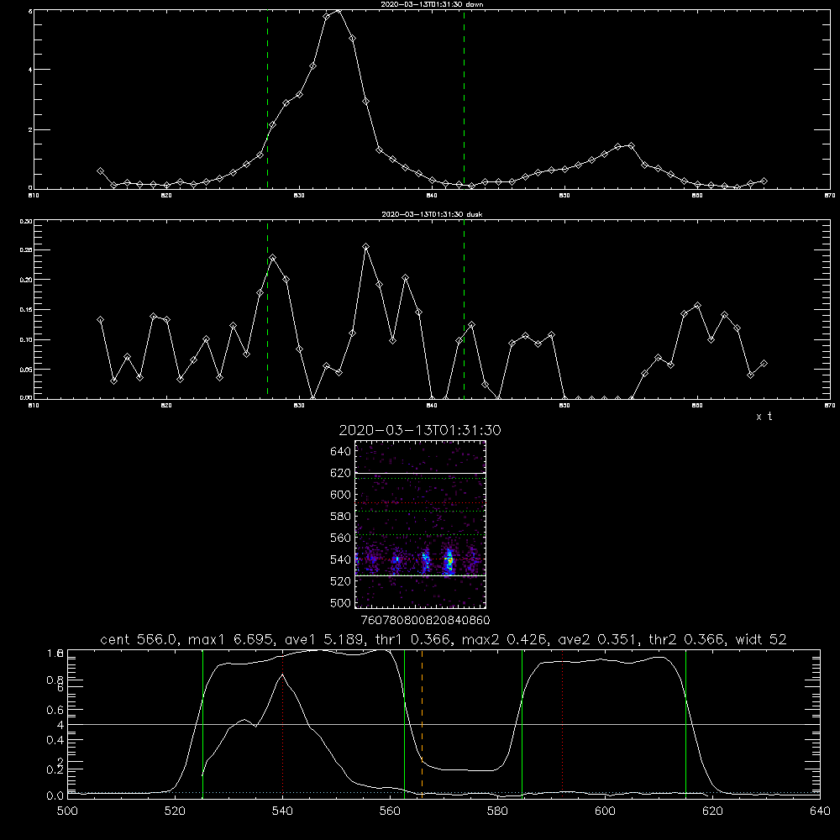The height and width of the screenshot is (840, 840).
Task: Click red dotted line at 540 in bottom plot
Action: 282,723
